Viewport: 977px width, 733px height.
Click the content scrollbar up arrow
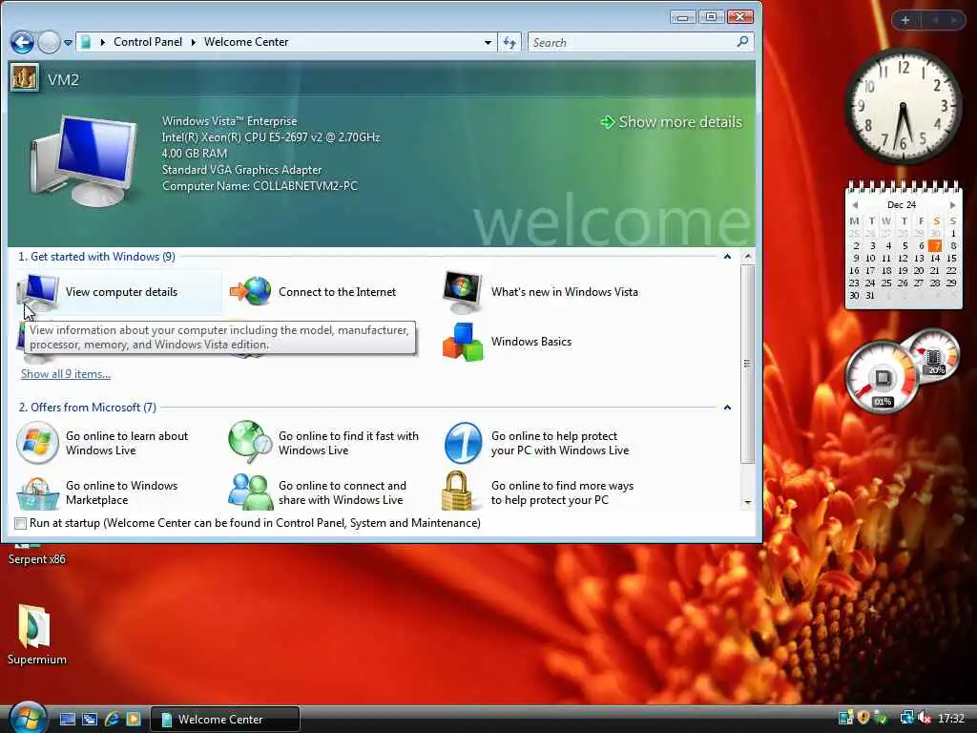(748, 256)
